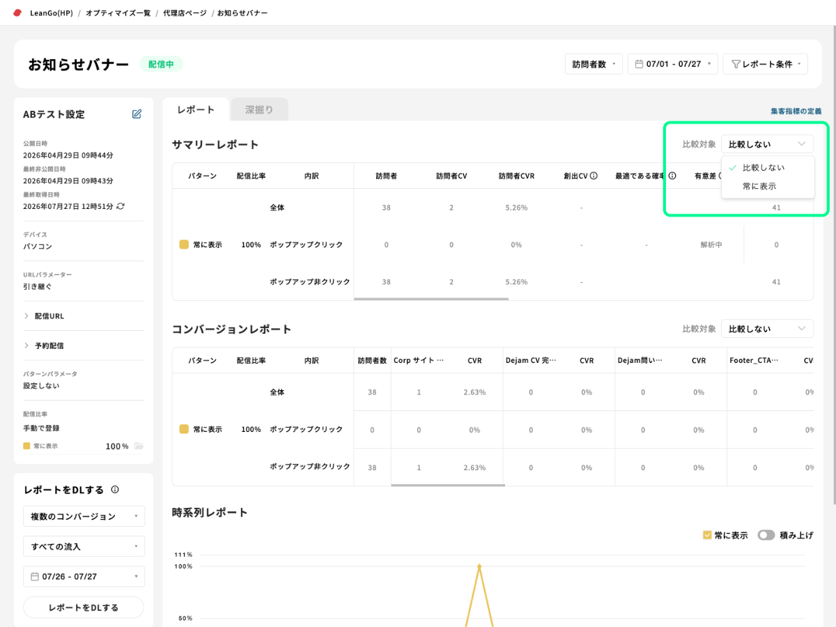Click calendar icon in 07/01 - 07/27 picker
The width and height of the screenshot is (836, 627).
click(x=639, y=64)
